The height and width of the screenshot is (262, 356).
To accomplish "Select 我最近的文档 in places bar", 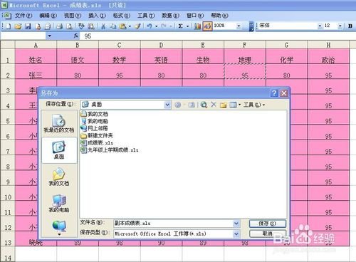I will [59, 123].
